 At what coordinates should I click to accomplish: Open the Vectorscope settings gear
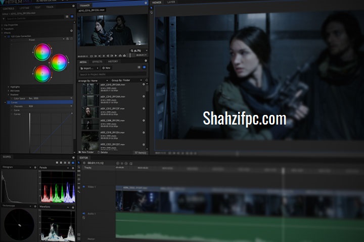[35, 206]
